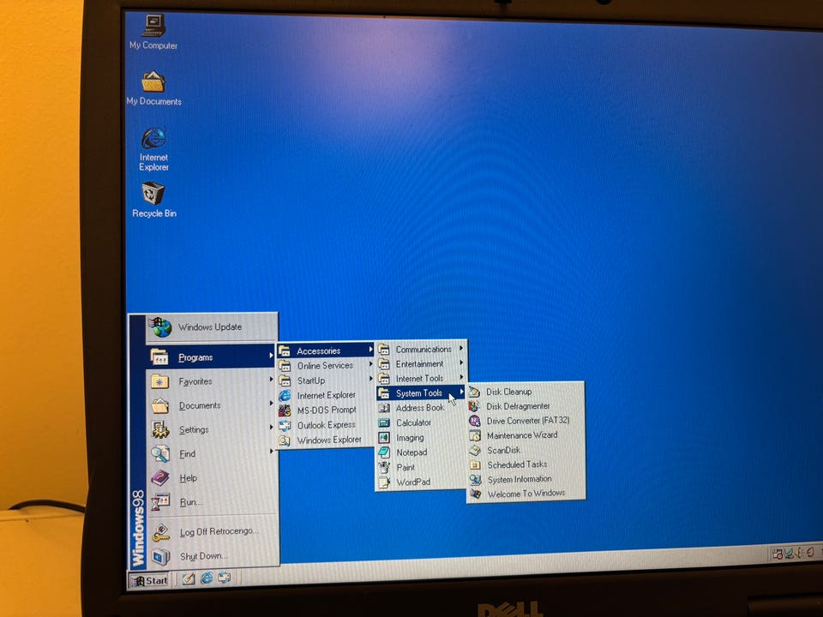823x617 pixels.
Task: Click Show Desktop icon in Quick Launch
Action: pyautogui.click(x=189, y=578)
